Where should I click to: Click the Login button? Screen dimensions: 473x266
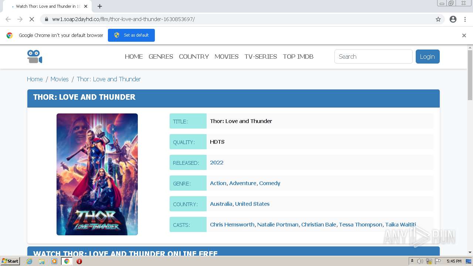(x=428, y=57)
